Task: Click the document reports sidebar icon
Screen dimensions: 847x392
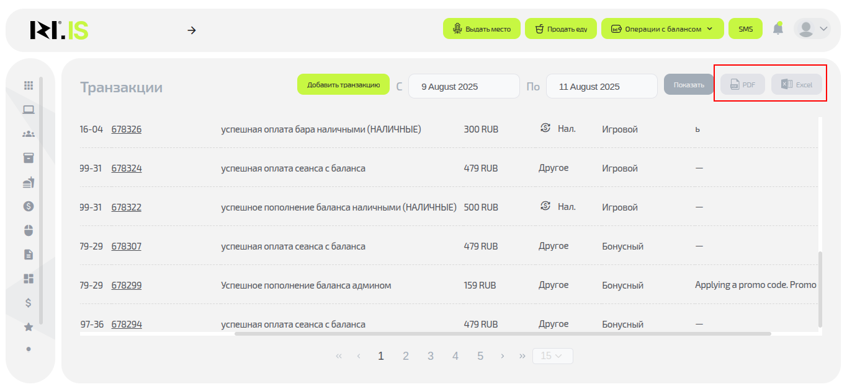Action: click(x=29, y=255)
